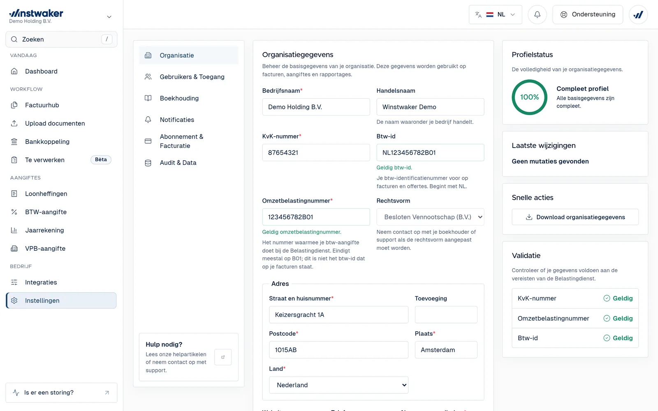Open Jaarrekening chart icon item
This screenshot has width=658, height=411.
click(x=61, y=230)
